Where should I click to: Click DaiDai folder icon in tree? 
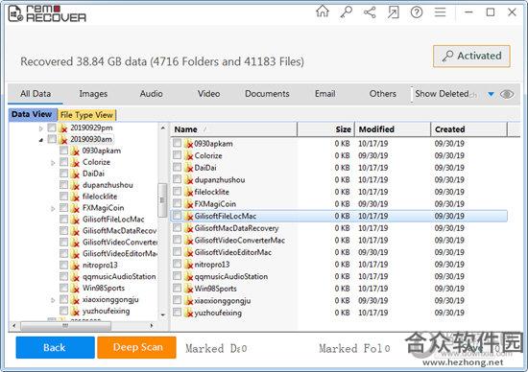(75, 174)
